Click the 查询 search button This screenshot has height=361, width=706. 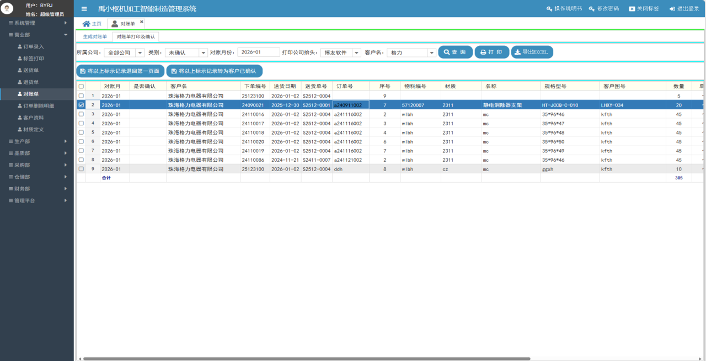455,52
